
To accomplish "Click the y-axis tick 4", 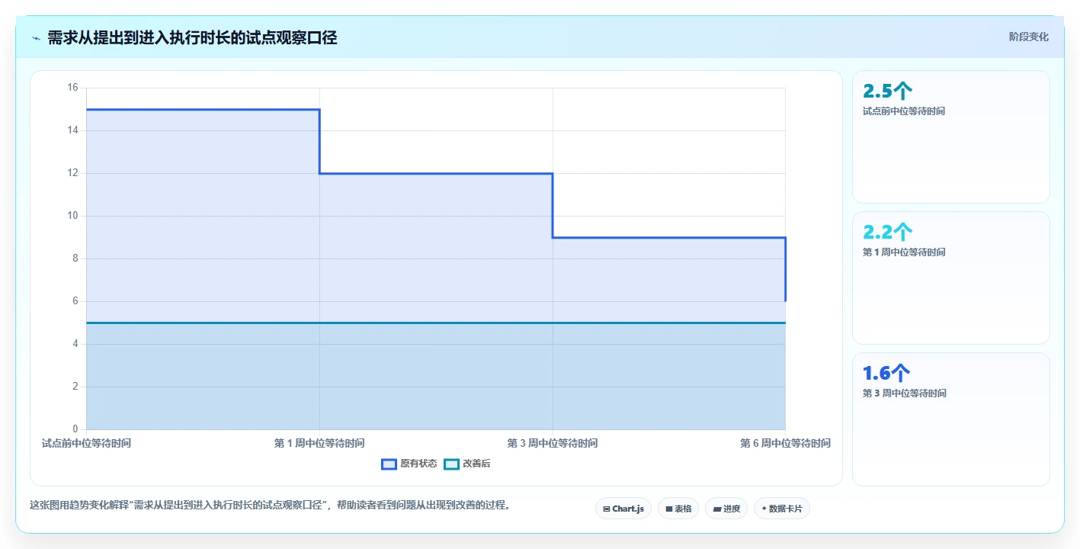I will [75, 344].
